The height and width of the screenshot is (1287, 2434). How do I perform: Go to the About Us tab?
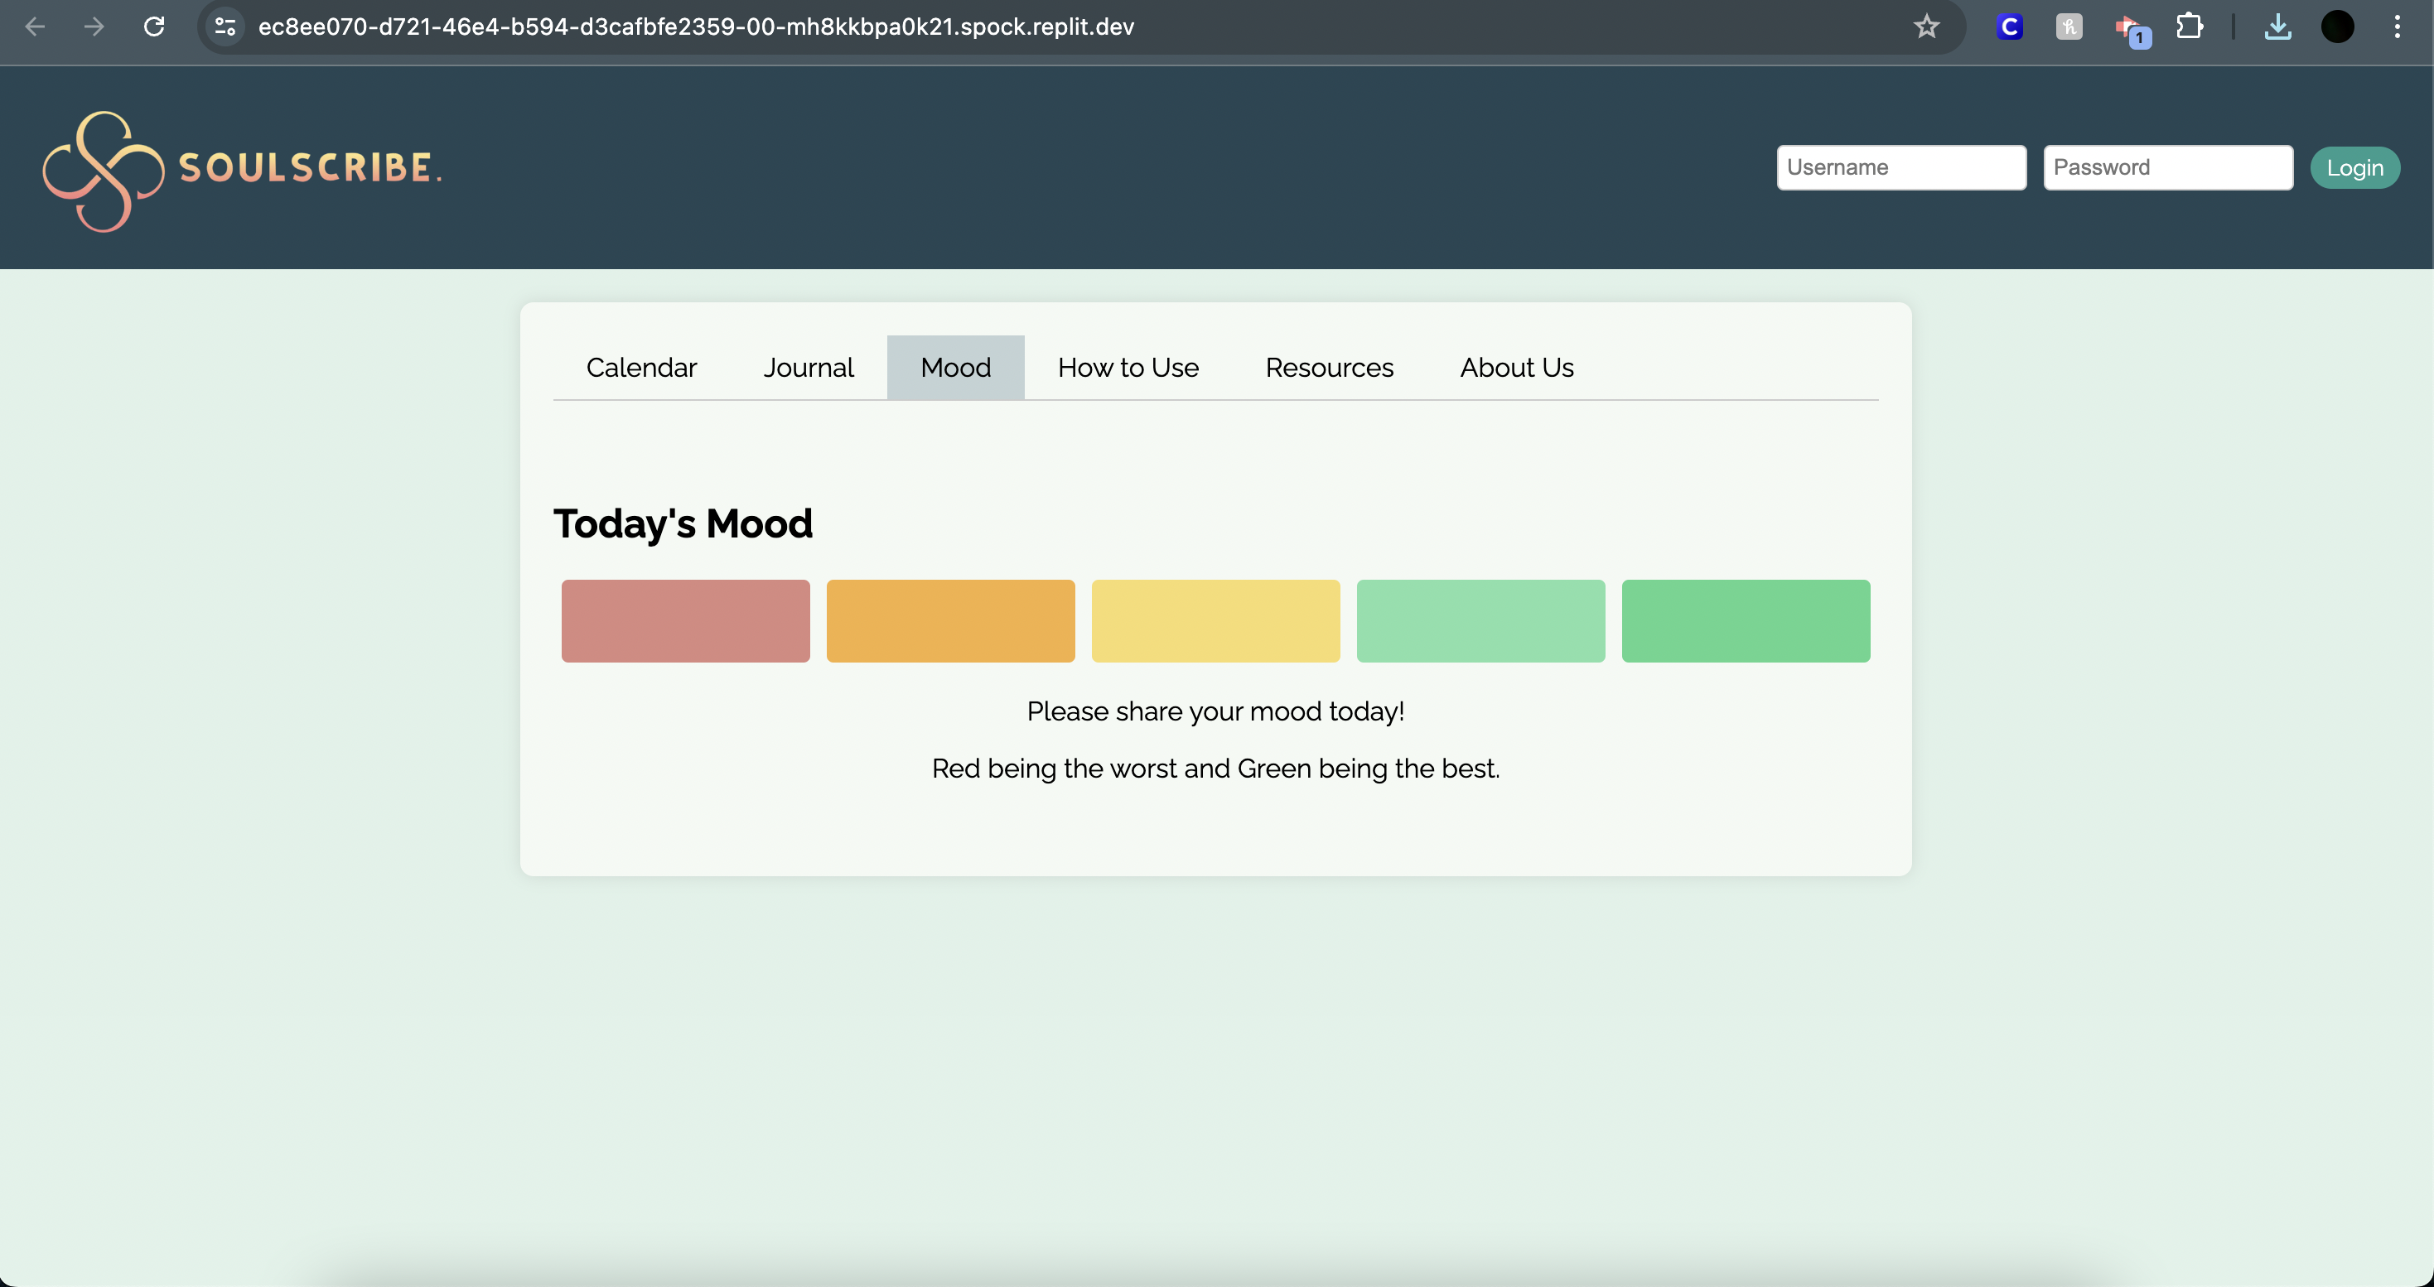[1515, 368]
